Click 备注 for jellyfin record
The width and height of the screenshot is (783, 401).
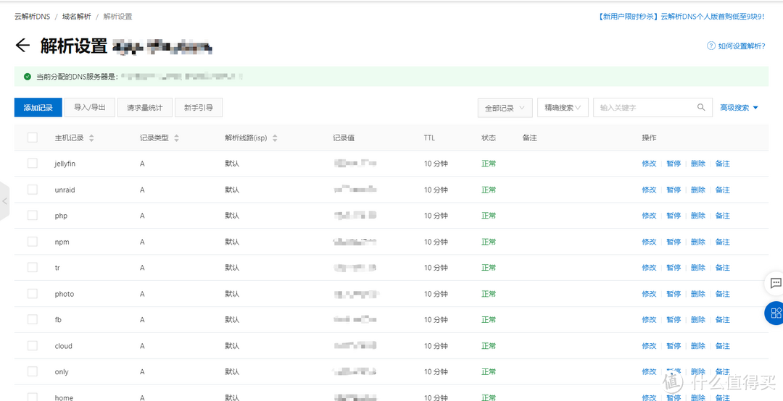(723, 164)
